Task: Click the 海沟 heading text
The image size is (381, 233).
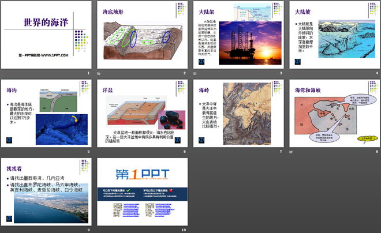Action: coord(12,91)
